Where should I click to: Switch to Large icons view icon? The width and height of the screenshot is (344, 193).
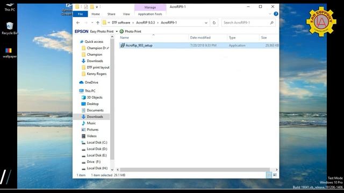[275, 175]
